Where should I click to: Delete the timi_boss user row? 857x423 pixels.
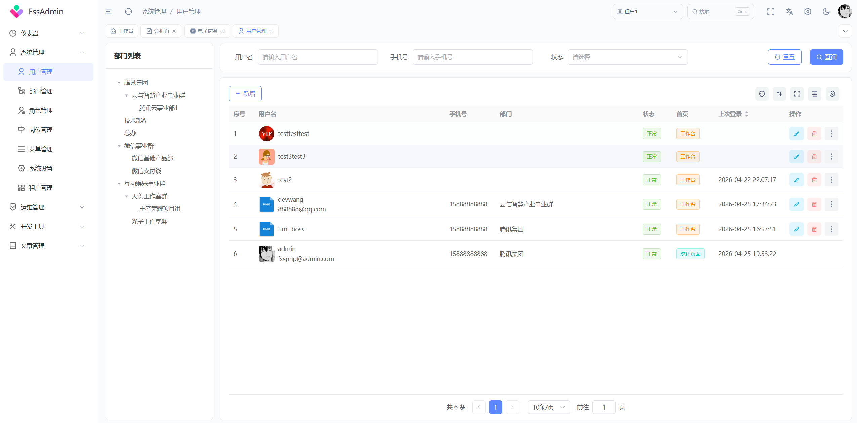(814, 229)
